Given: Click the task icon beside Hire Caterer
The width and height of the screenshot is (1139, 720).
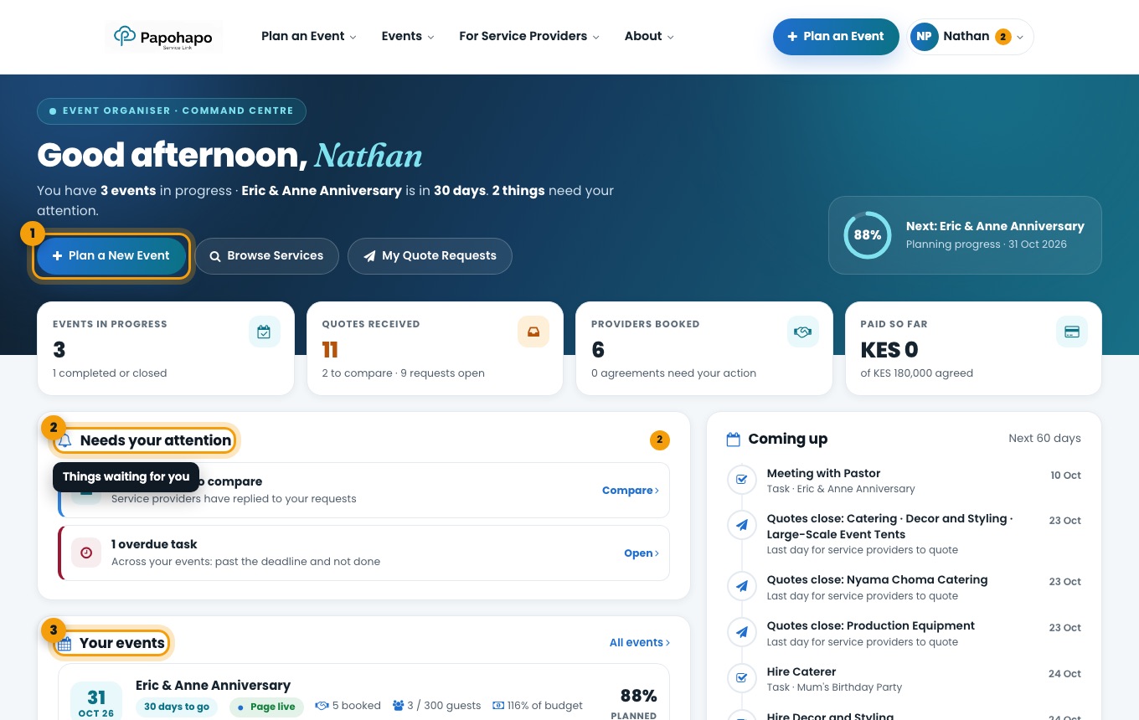Looking at the screenshot, I should (741, 678).
